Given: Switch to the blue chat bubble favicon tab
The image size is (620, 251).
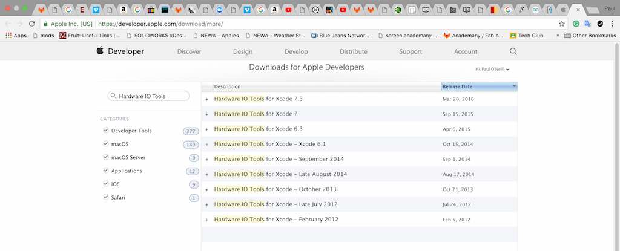Looking at the screenshot, I should [x=219, y=10].
